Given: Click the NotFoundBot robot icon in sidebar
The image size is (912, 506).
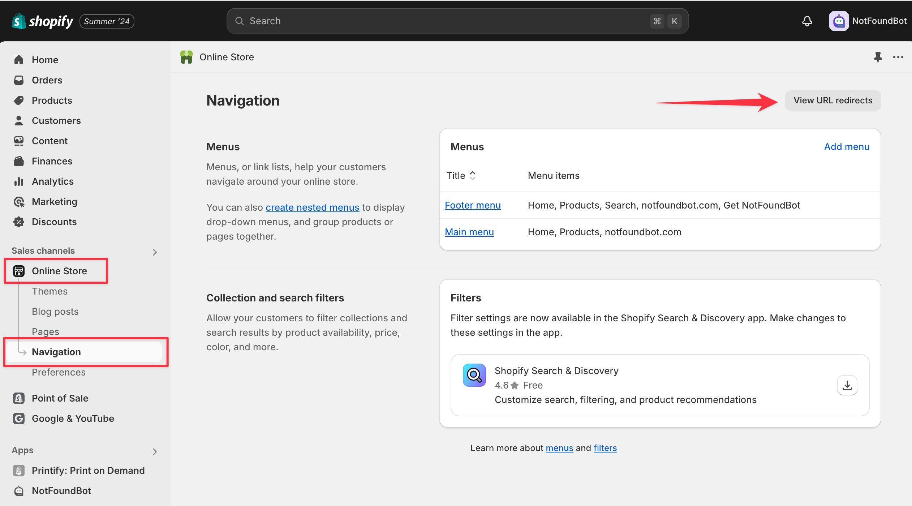Looking at the screenshot, I should [19, 490].
